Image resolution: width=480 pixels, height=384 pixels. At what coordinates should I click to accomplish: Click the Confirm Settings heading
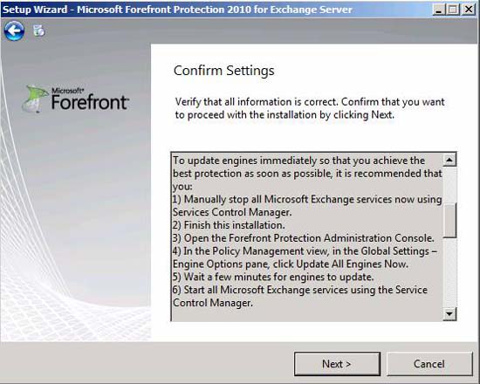click(223, 71)
